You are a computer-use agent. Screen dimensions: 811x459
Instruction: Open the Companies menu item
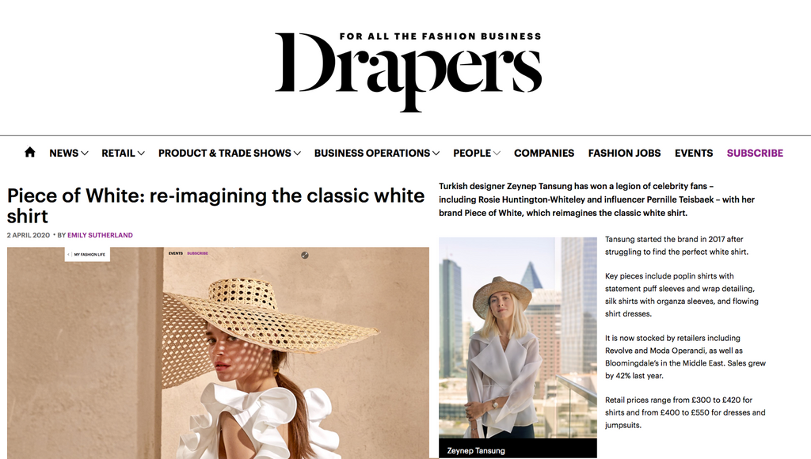tap(543, 153)
